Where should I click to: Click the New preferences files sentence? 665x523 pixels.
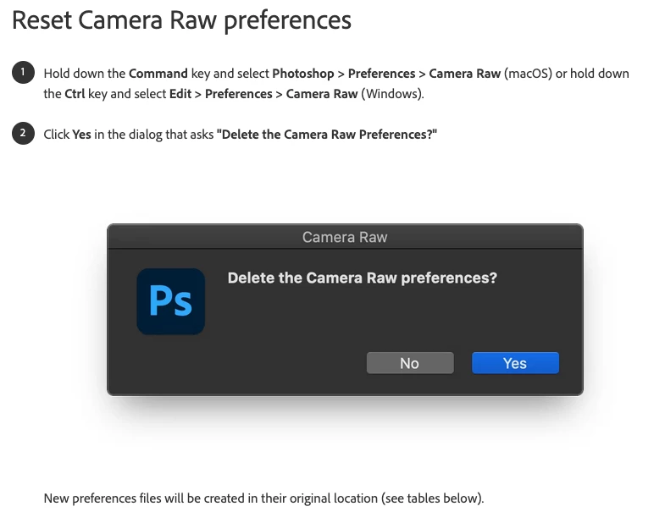pos(263,498)
